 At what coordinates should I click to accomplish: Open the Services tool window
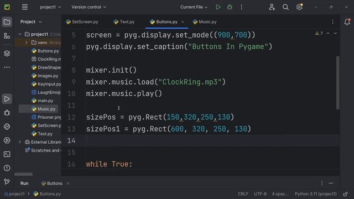coord(7,140)
